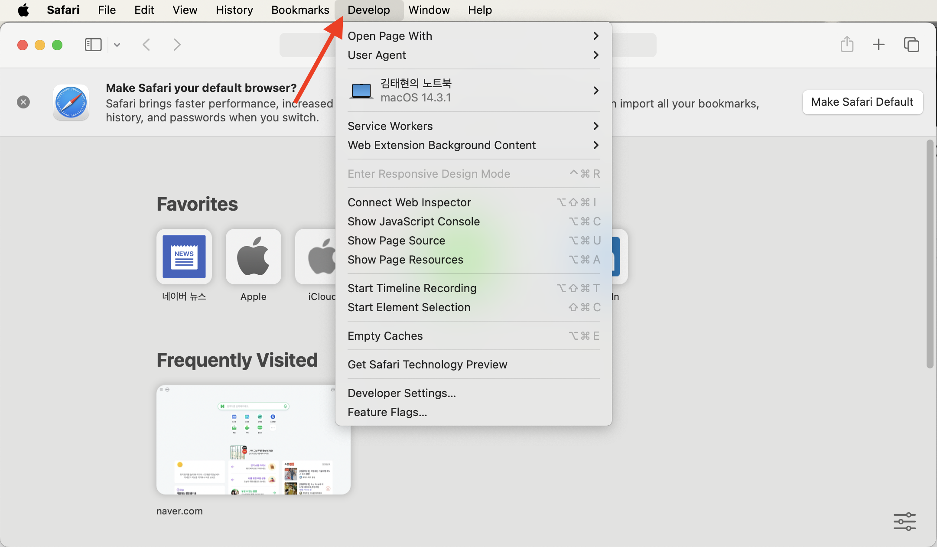Open a new tab with plus icon

point(878,45)
